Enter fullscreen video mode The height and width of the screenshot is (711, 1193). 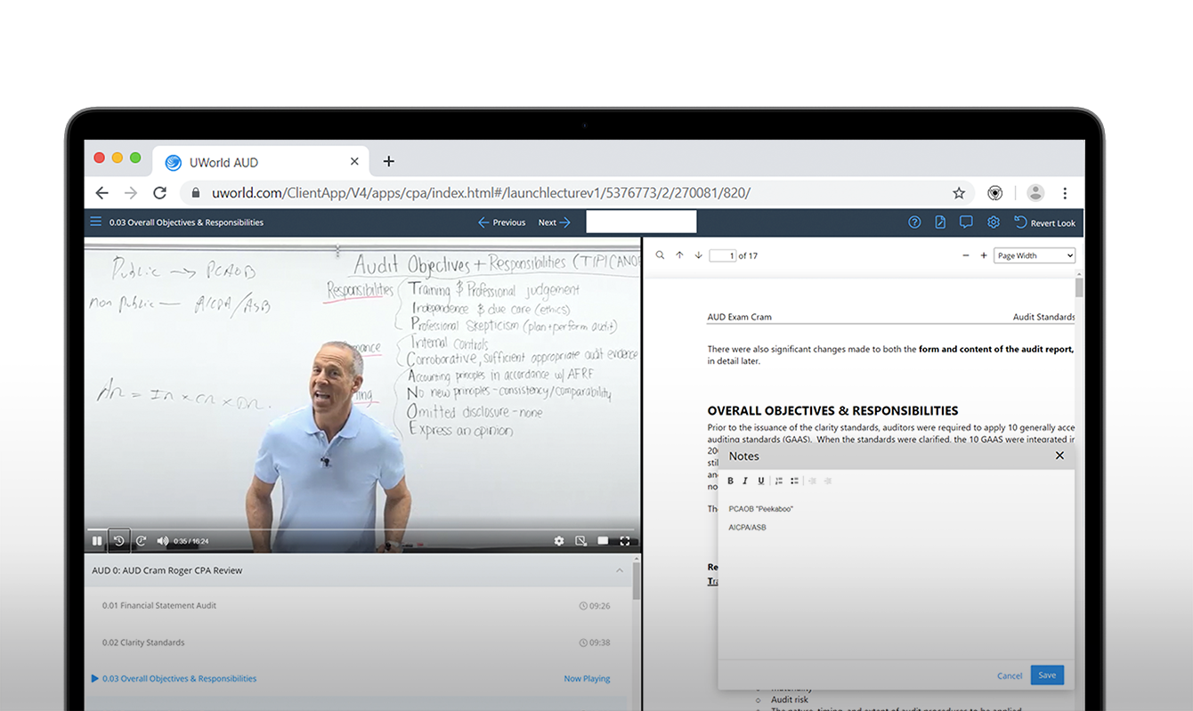[625, 541]
